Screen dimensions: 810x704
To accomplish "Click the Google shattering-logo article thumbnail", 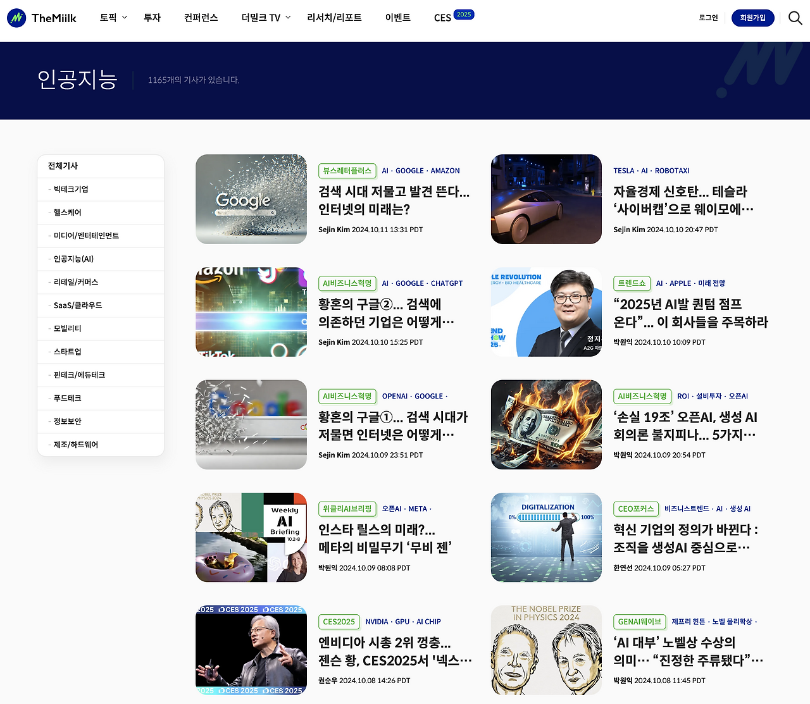I will click(x=251, y=199).
